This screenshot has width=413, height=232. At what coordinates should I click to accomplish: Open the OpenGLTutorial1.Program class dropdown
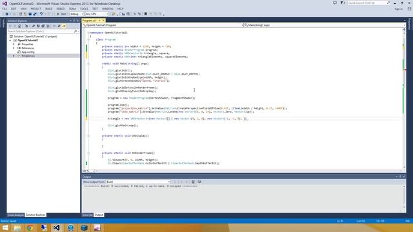click(163, 25)
